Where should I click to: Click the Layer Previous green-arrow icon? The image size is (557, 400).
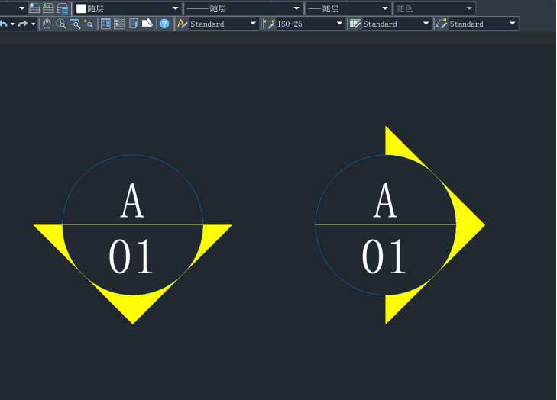[48, 8]
